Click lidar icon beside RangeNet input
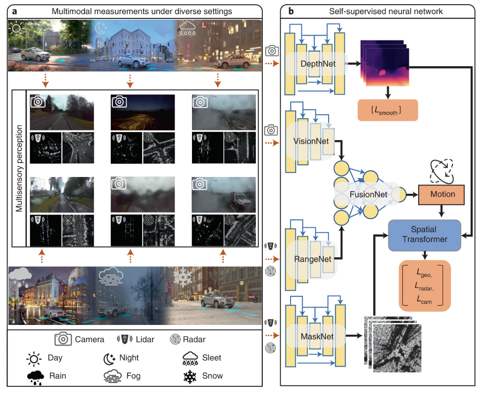This screenshot has height=393, width=483. coord(270,246)
